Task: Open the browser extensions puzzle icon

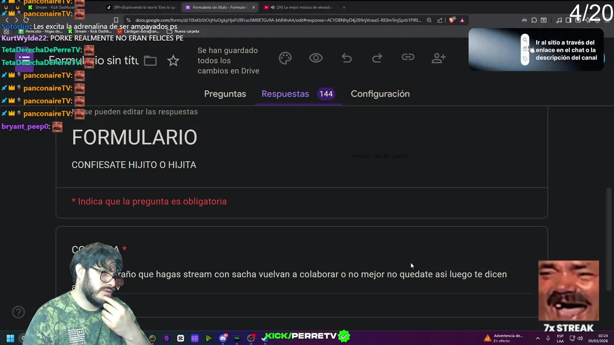Action: pyautogui.click(x=534, y=20)
